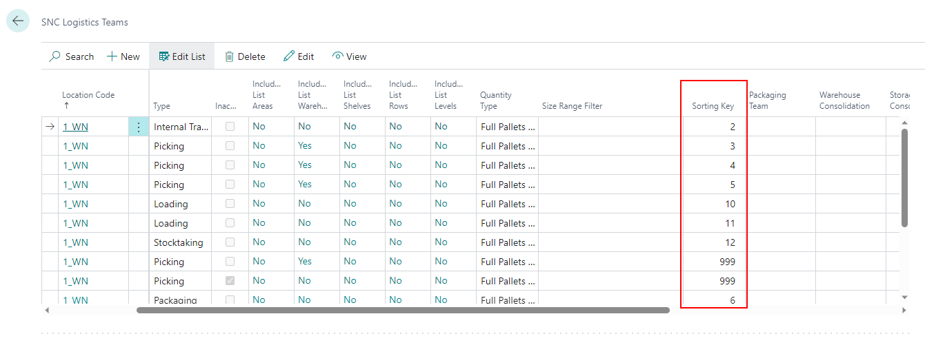
Task: Open the row actions three-dot menu
Action: pyautogui.click(x=139, y=127)
